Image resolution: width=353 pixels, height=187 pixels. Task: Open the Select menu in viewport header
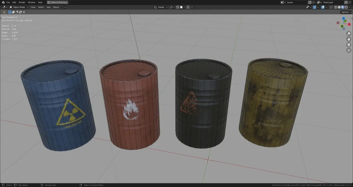coord(41,7)
